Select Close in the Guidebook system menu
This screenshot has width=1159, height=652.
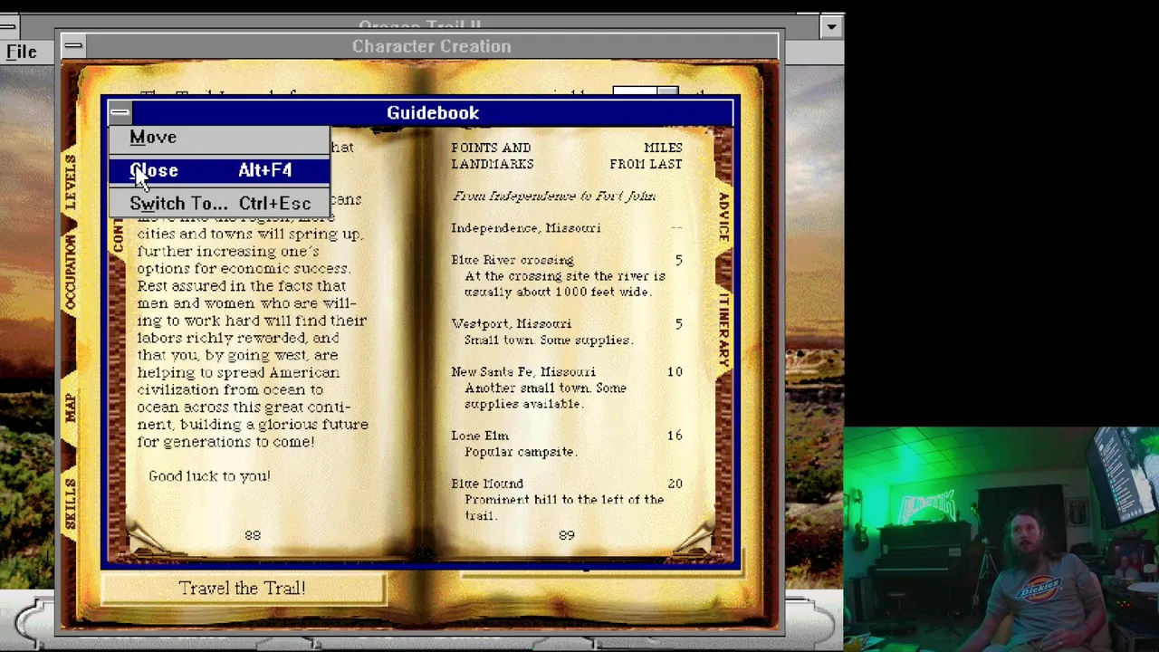point(219,170)
